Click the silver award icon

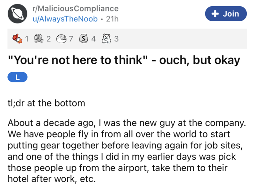click(x=84, y=39)
